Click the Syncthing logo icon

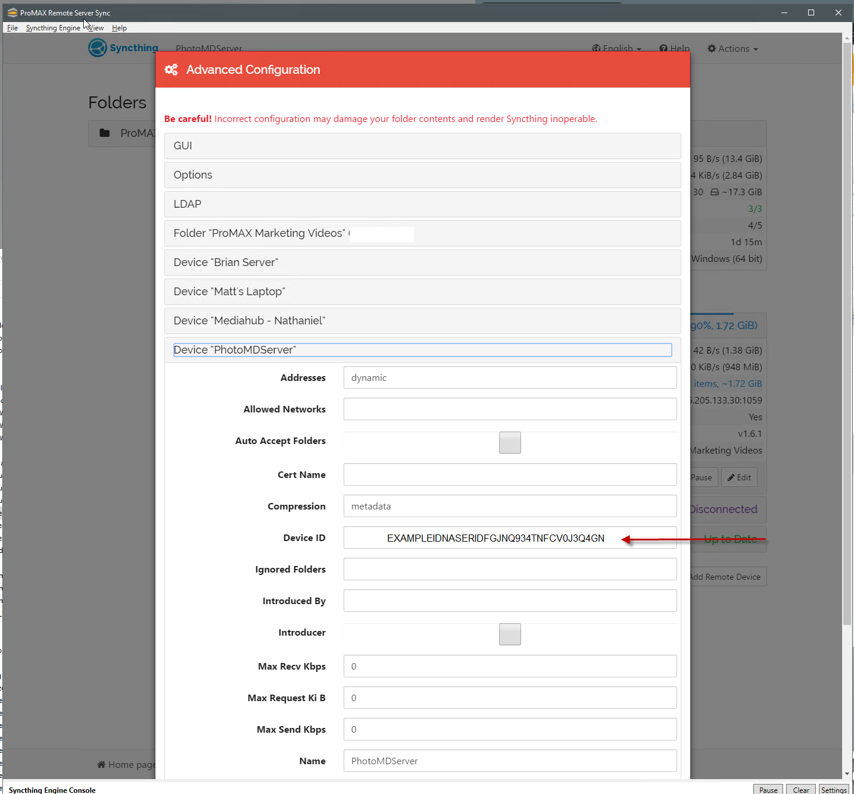tap(97, 48)
